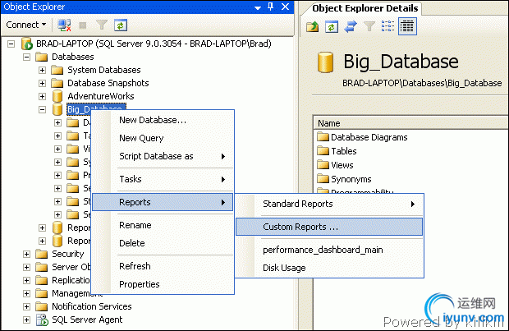
Task: Select Custom Reports ... menu entry
Action: [x=329, y=227]
